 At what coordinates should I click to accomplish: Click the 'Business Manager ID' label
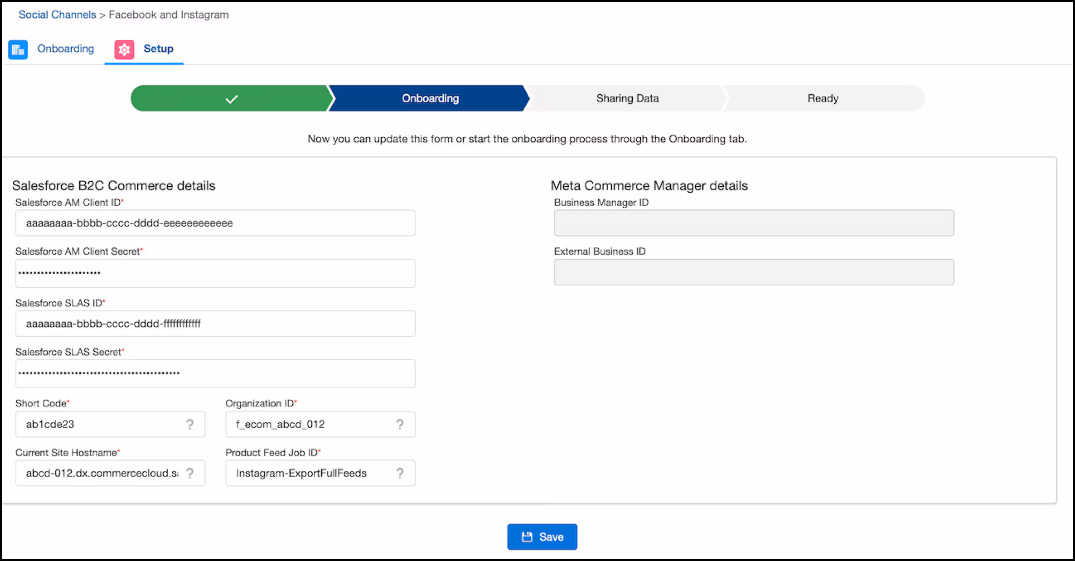[601, 202]
